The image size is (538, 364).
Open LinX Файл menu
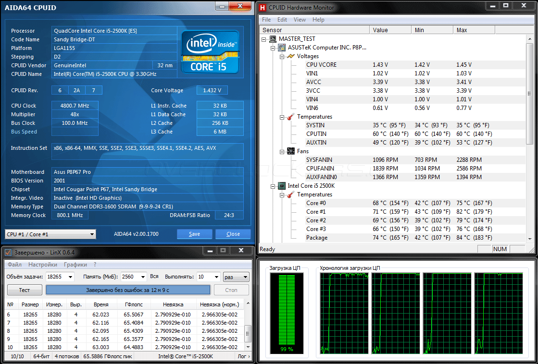coord(15,265)
